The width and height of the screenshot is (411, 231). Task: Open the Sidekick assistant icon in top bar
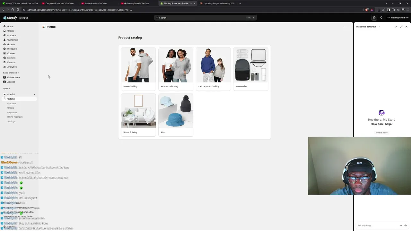[x=374, y=18]
